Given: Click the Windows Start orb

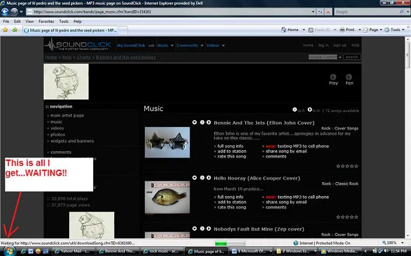Looking at the screenshot, I should (x=9, y=251).
